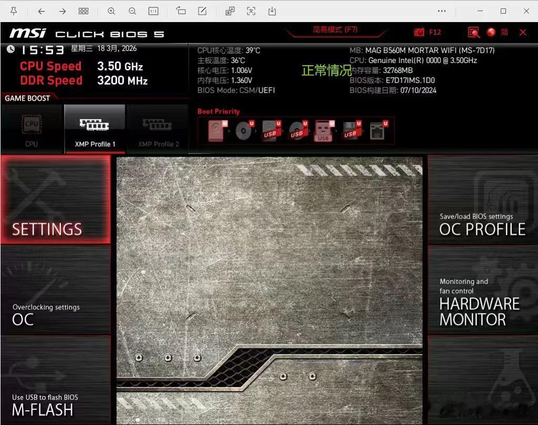Select the USB CD/DVD boot device
The image size is (538, 425).
(x=298, y=131)
